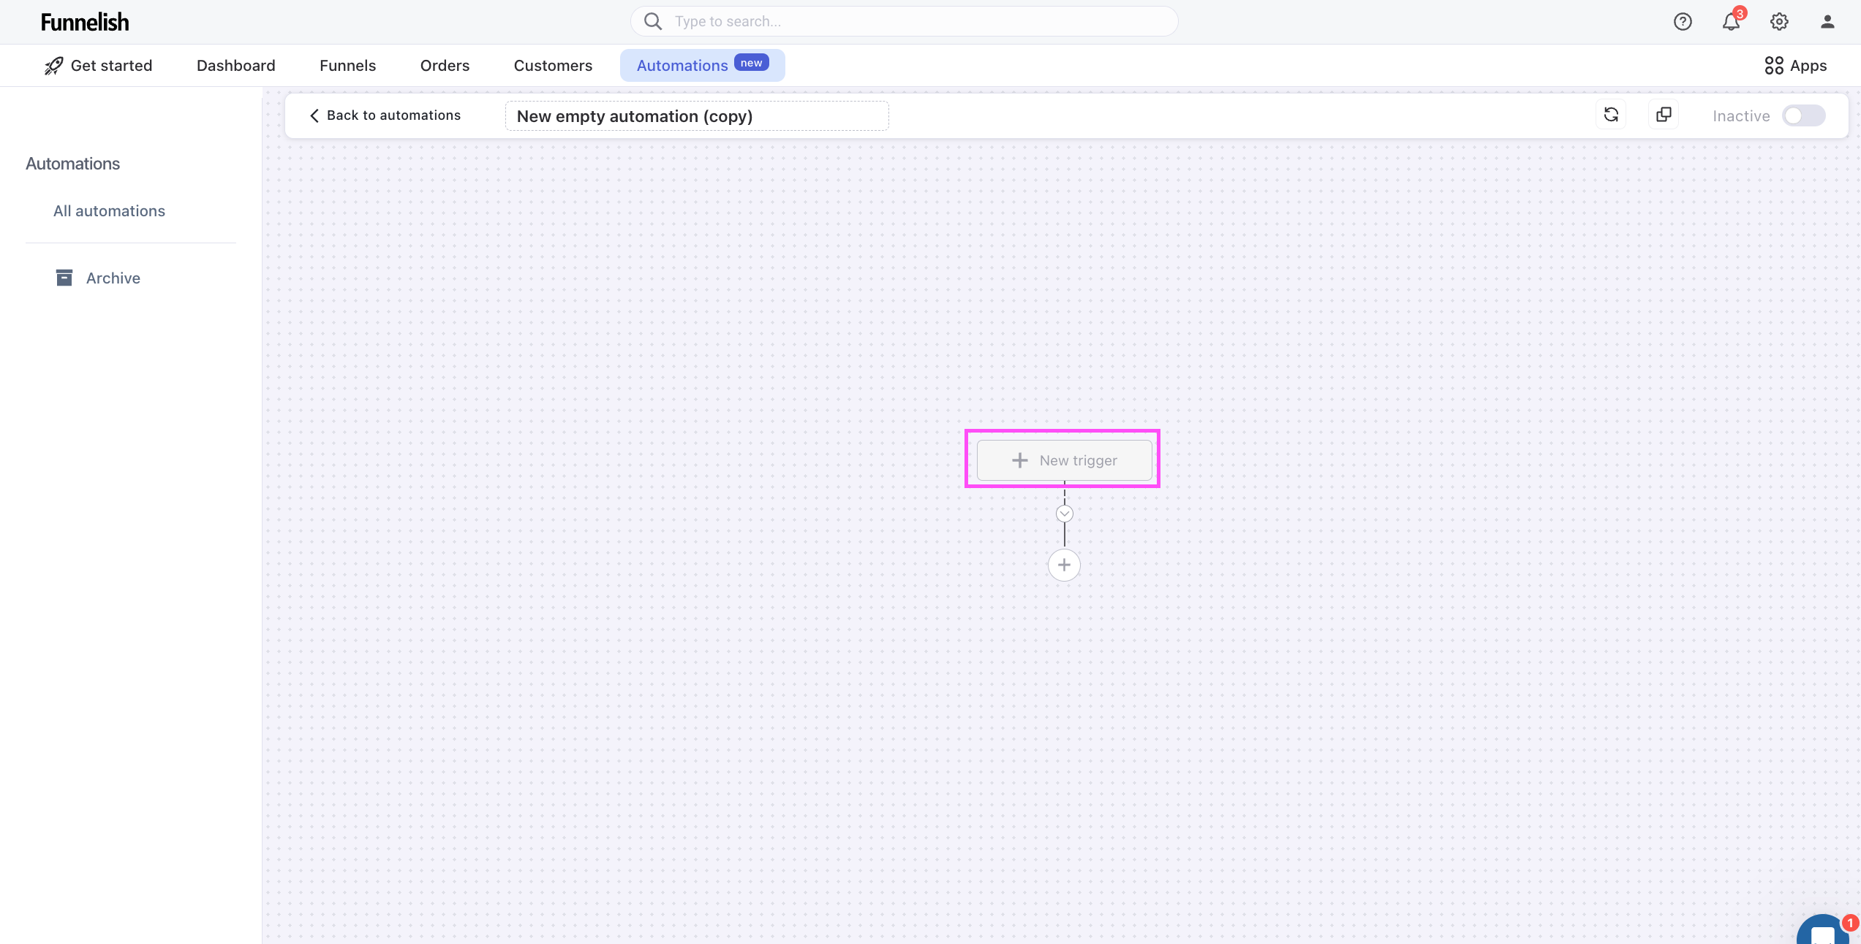Open the notifications bell
This screenshot has height=944, width=1861.
pyautogui.click(x=1731, y=22)
